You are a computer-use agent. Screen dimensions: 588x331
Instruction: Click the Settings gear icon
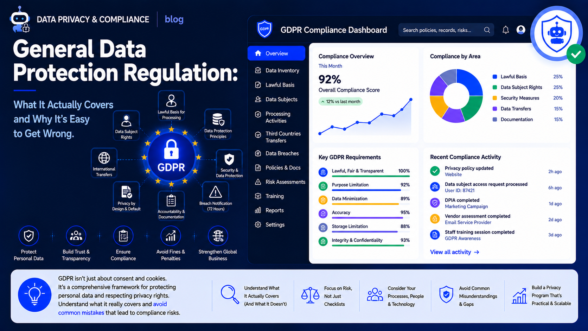coord(258,224)
